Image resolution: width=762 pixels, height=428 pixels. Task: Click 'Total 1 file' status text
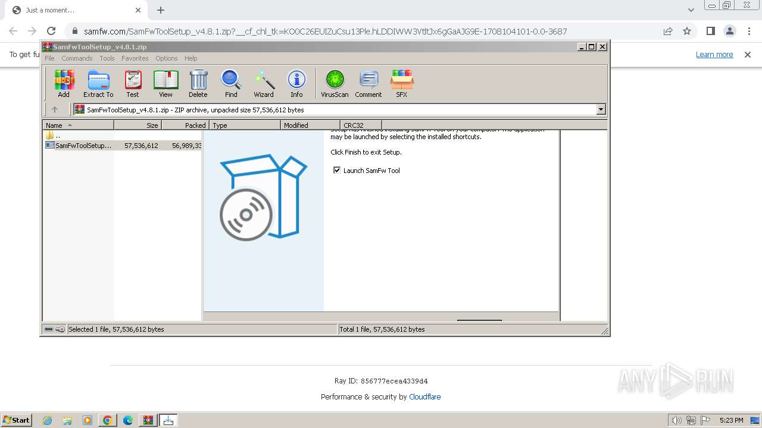[382, 329]
